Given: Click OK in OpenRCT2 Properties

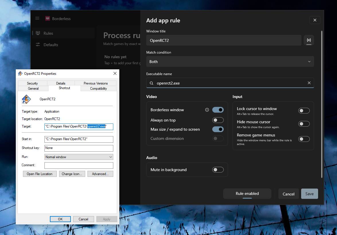Looking at the screenshot, I should coord(61,219).
